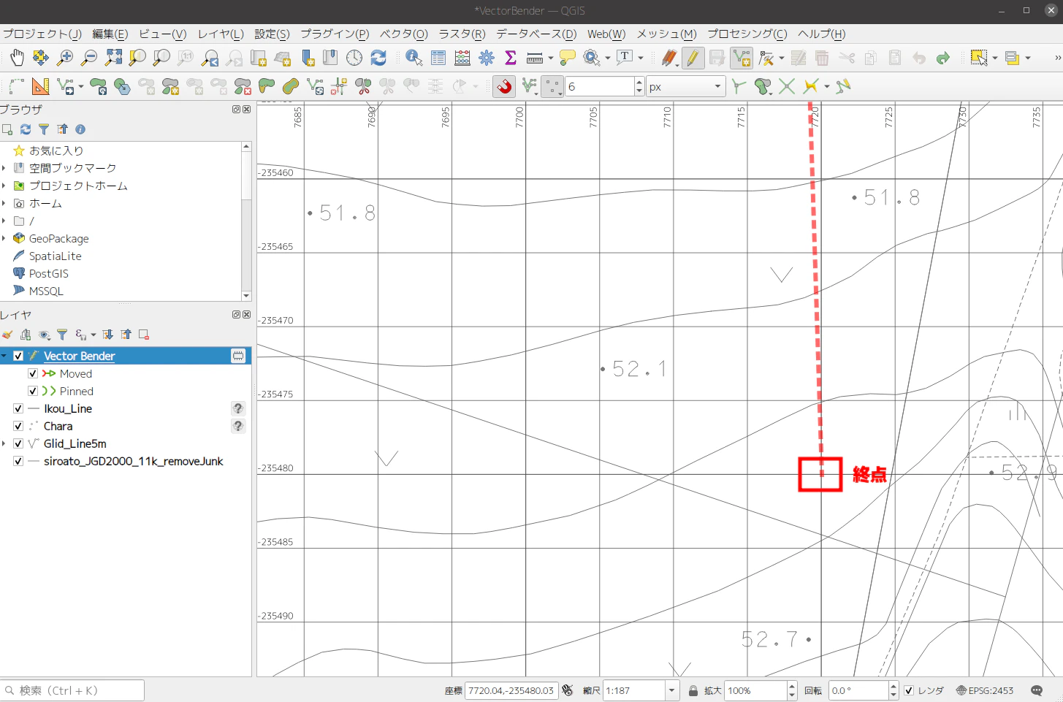Click the Add Line Feature tool
This screenshot has width=1063, height=702.
click(x=742, y=58)
